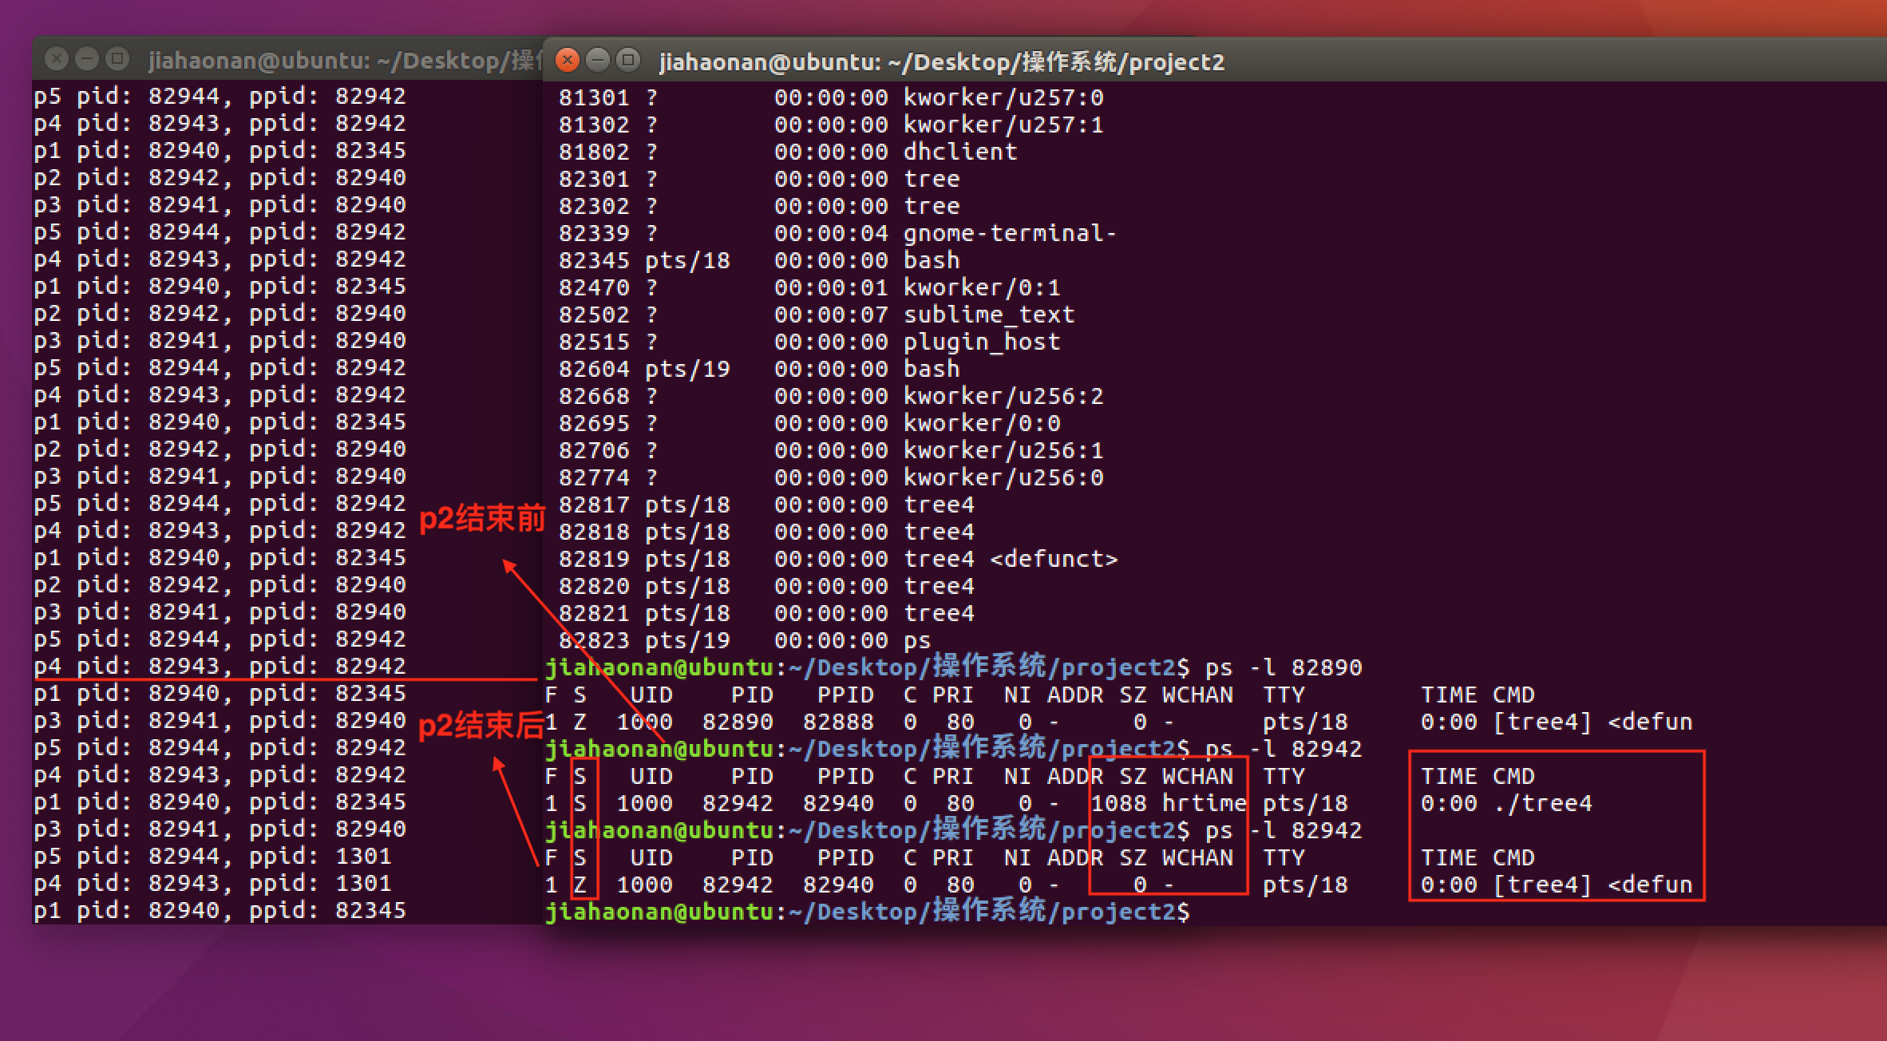Select the 82470 kworker/0:1 row

coord(809,287)
